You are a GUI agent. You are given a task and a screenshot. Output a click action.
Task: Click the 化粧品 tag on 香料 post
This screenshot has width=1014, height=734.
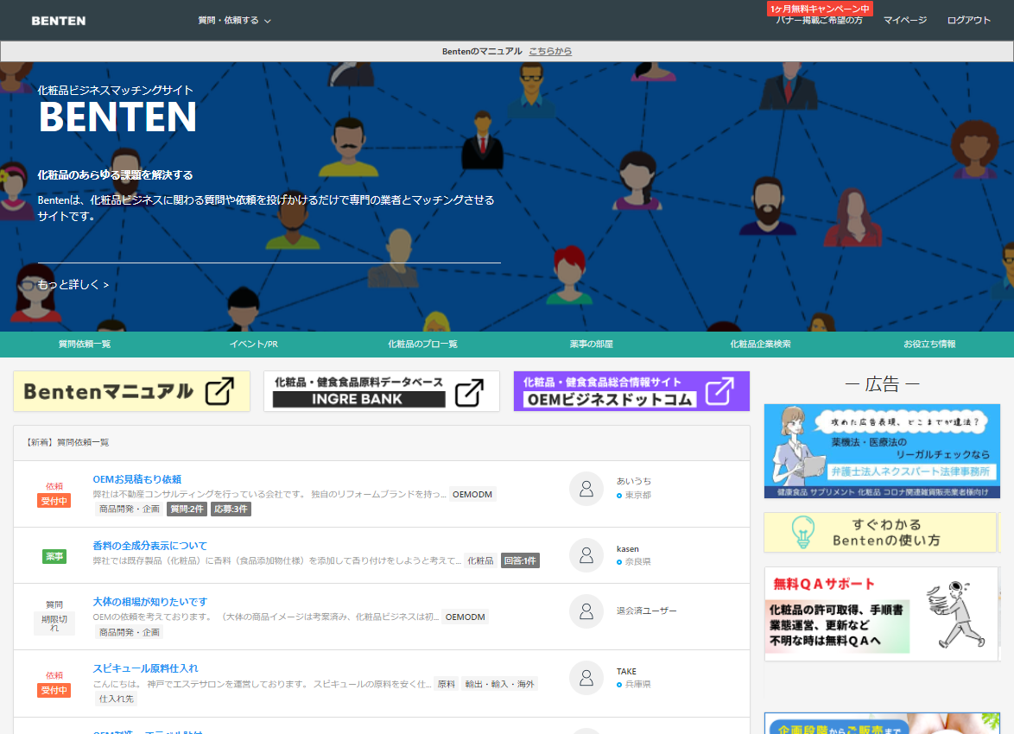point(480,561)
